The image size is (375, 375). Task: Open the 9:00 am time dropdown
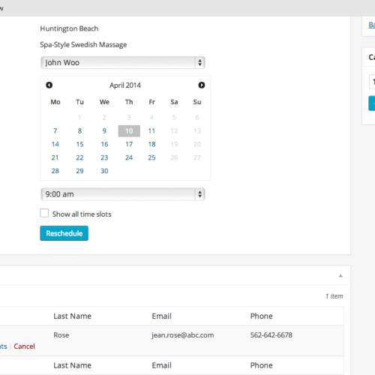123,194
